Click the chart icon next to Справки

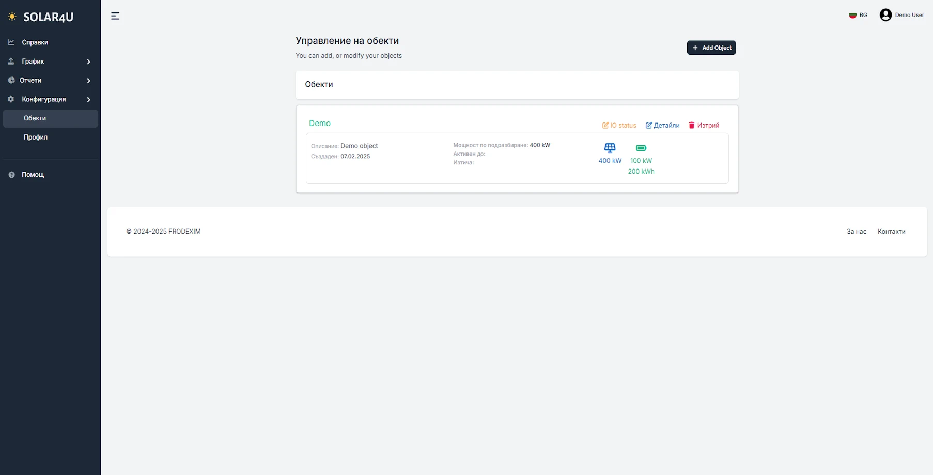coord(11,42)
